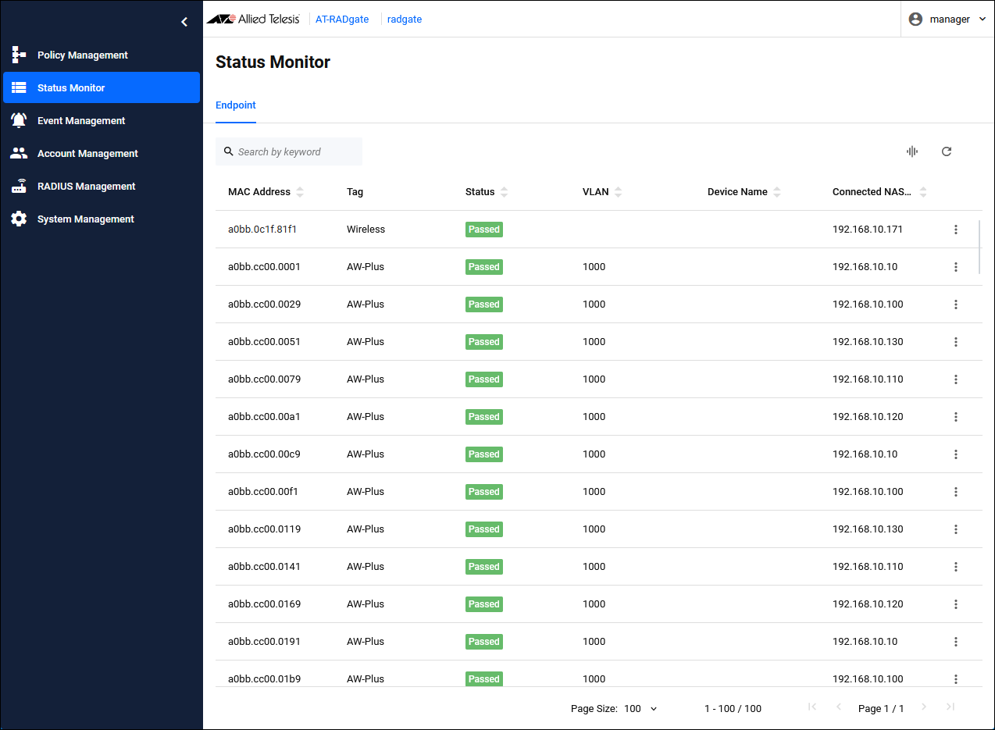The height and width of the screenshot is (730, 995).
Task: Sort by Device Name column arrows
Action: coord(777,192)
